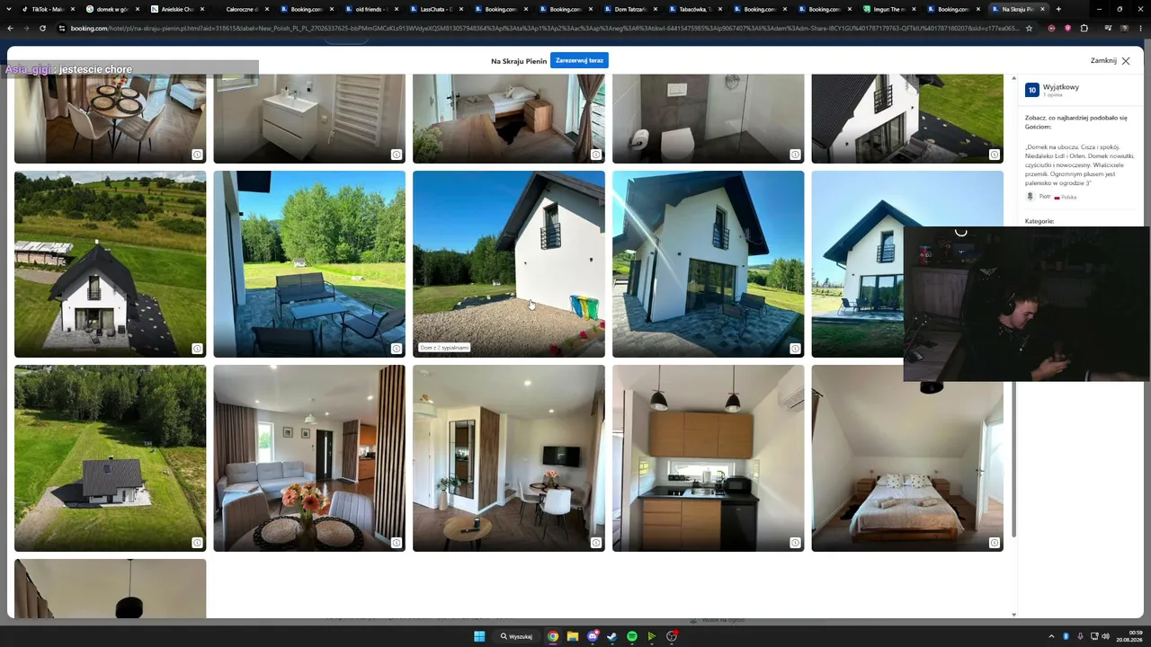Click info icon on the toilet photo
1151x647 pixels.
click(796, 155)
